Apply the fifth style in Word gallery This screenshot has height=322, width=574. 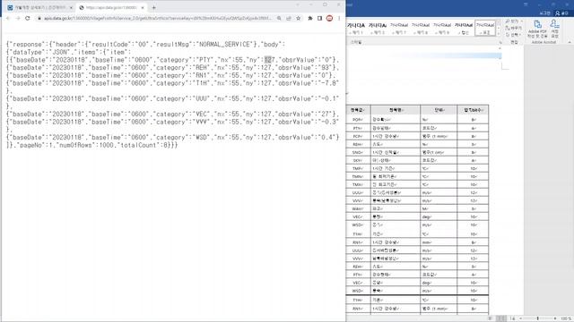[x=442, y=28]
